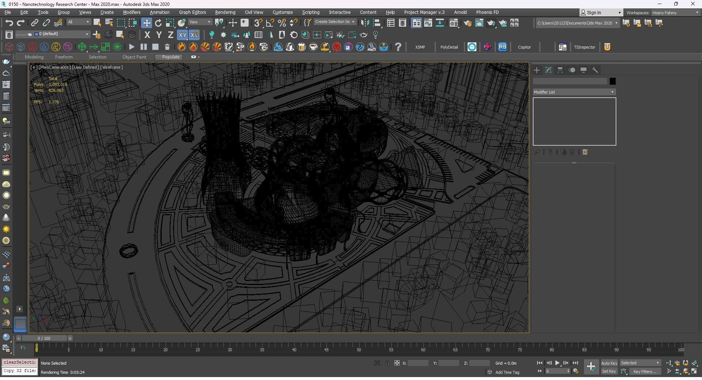Click the X coordinate input field
The height and width of the screenshot is (380, 702).
click(418, 363)
